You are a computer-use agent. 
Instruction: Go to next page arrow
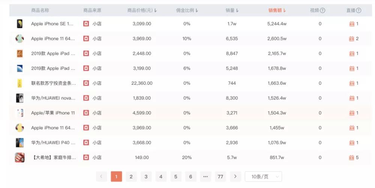tap(235, 176)
